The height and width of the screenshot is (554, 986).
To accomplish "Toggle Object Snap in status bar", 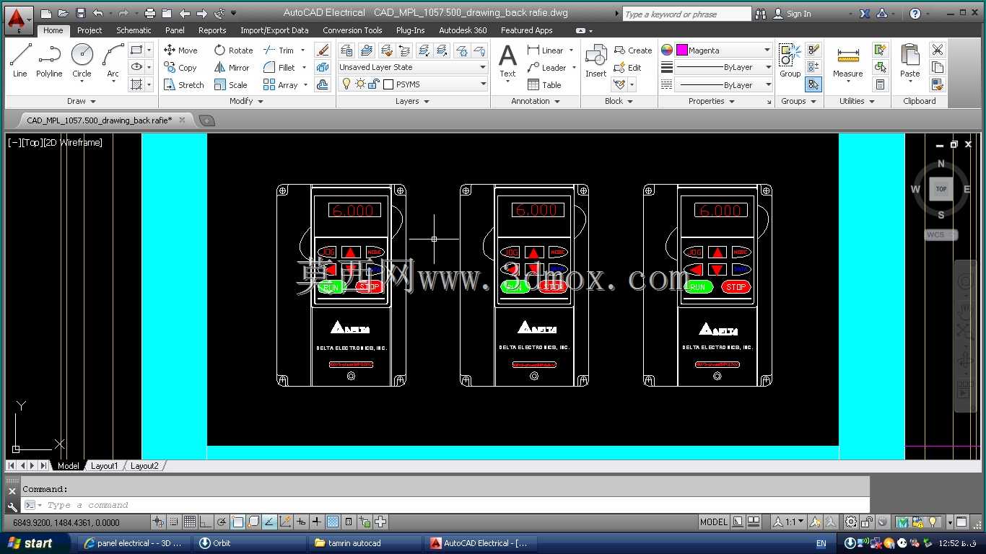I will (x=237, y=522).
